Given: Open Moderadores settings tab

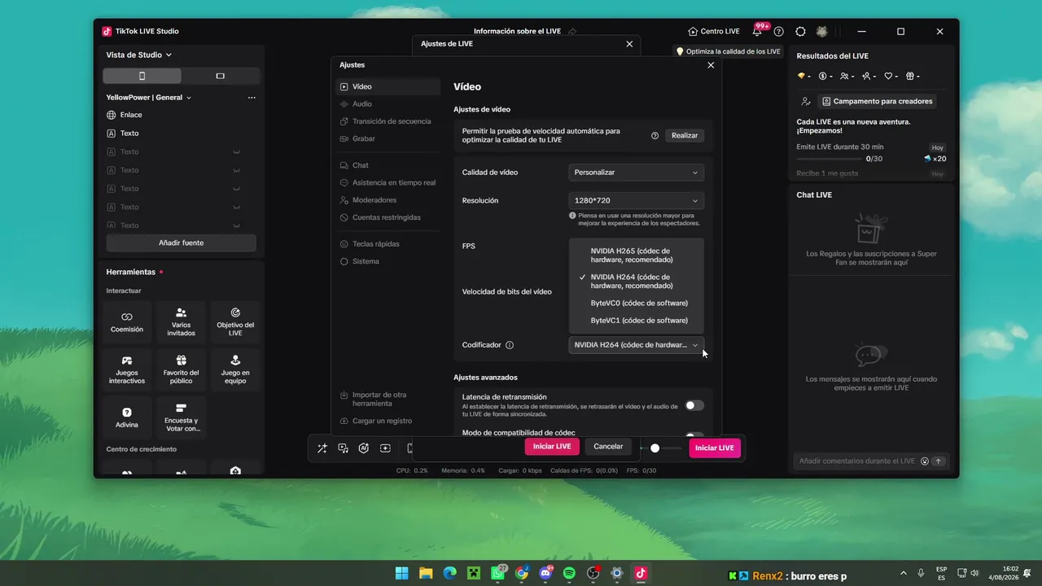Looking at the screenshot, I should (388, 200).
